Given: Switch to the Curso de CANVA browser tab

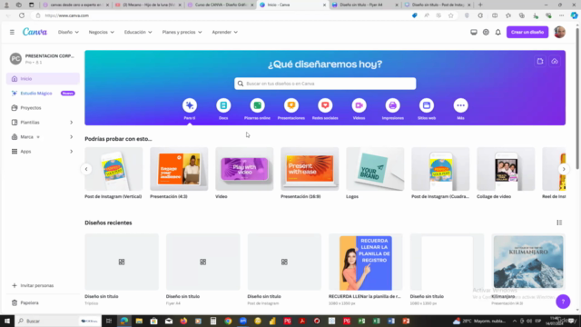Looking at the screenshot, I should tap(221, 5).
